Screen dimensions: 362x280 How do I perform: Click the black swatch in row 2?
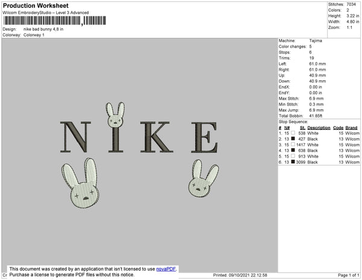click(293, 139)
